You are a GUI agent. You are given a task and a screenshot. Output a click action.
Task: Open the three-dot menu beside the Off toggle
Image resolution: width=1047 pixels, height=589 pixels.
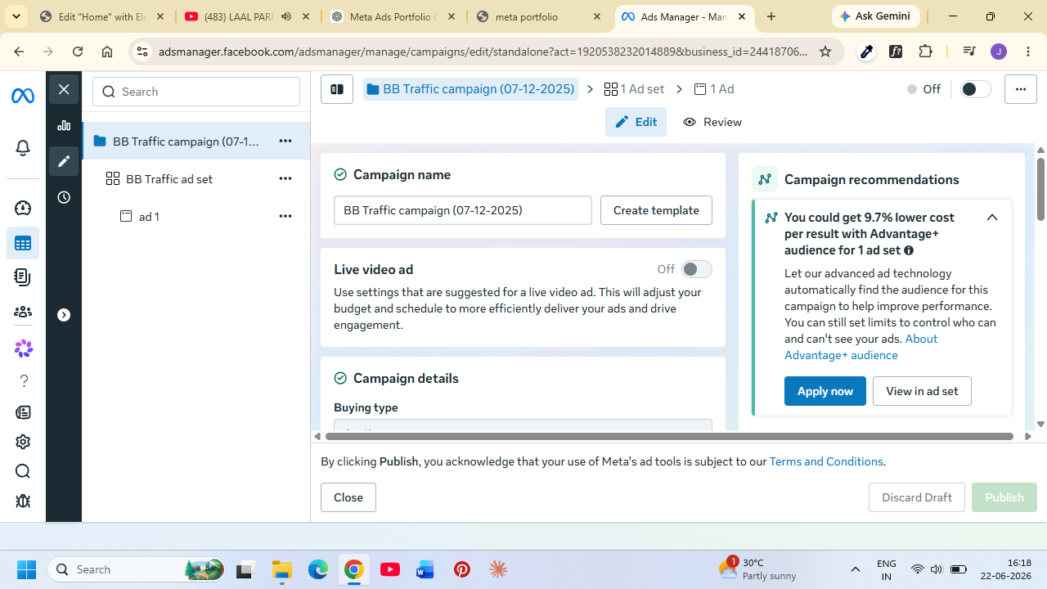tap(1021, 89)
